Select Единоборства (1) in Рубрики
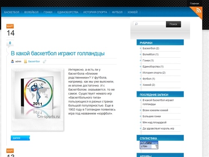The image size is (209, 157). pos(153,67)
